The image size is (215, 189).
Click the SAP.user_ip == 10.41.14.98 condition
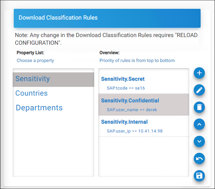135,131
